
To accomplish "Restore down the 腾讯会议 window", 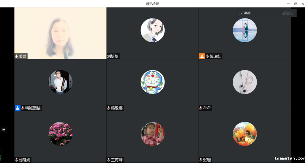I will tap(295, 4).
